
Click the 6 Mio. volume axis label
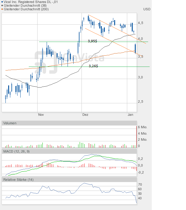pyautogui.click(x=142, y=127)
